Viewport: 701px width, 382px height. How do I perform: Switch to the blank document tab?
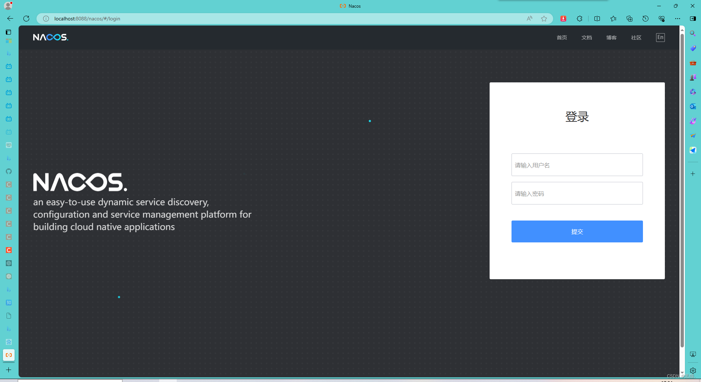(9, 316)
